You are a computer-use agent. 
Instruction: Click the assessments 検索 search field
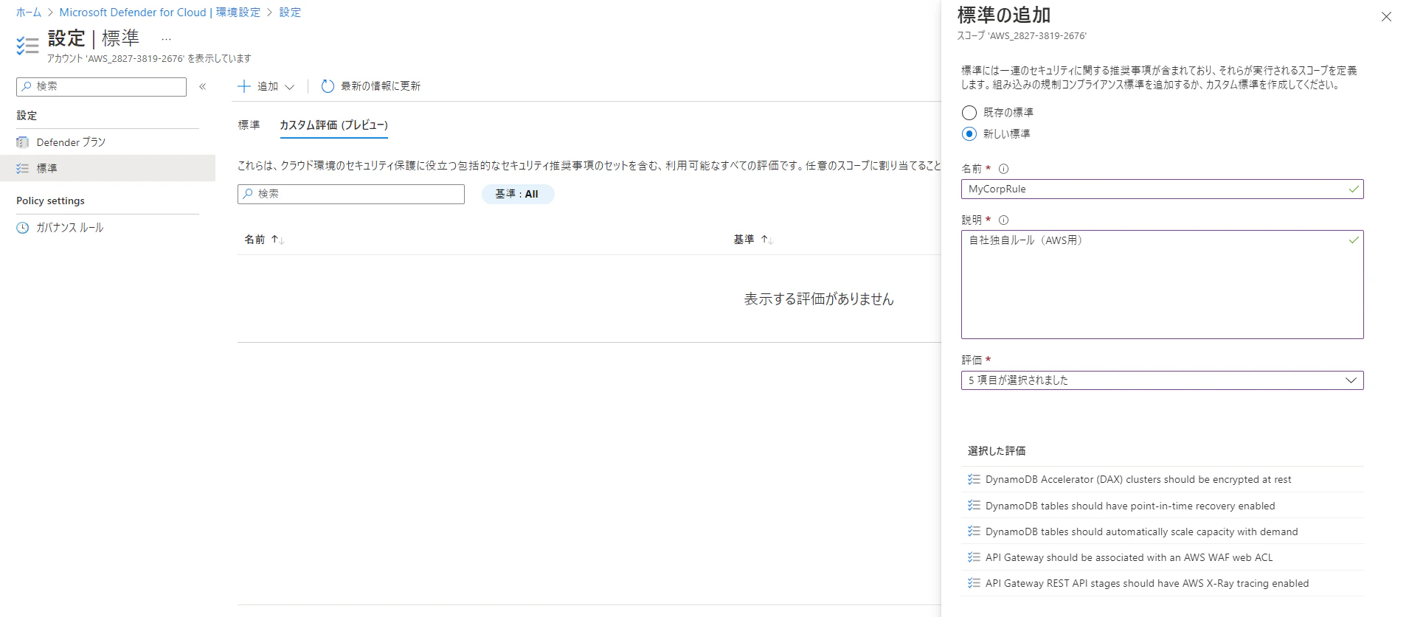(351, 194)
